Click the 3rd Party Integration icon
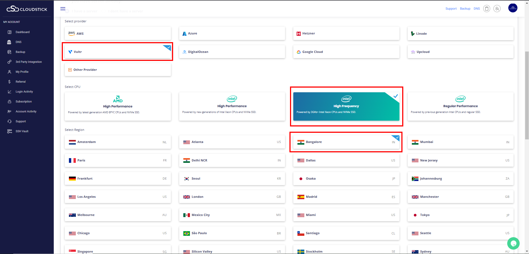 click(10, 62)
